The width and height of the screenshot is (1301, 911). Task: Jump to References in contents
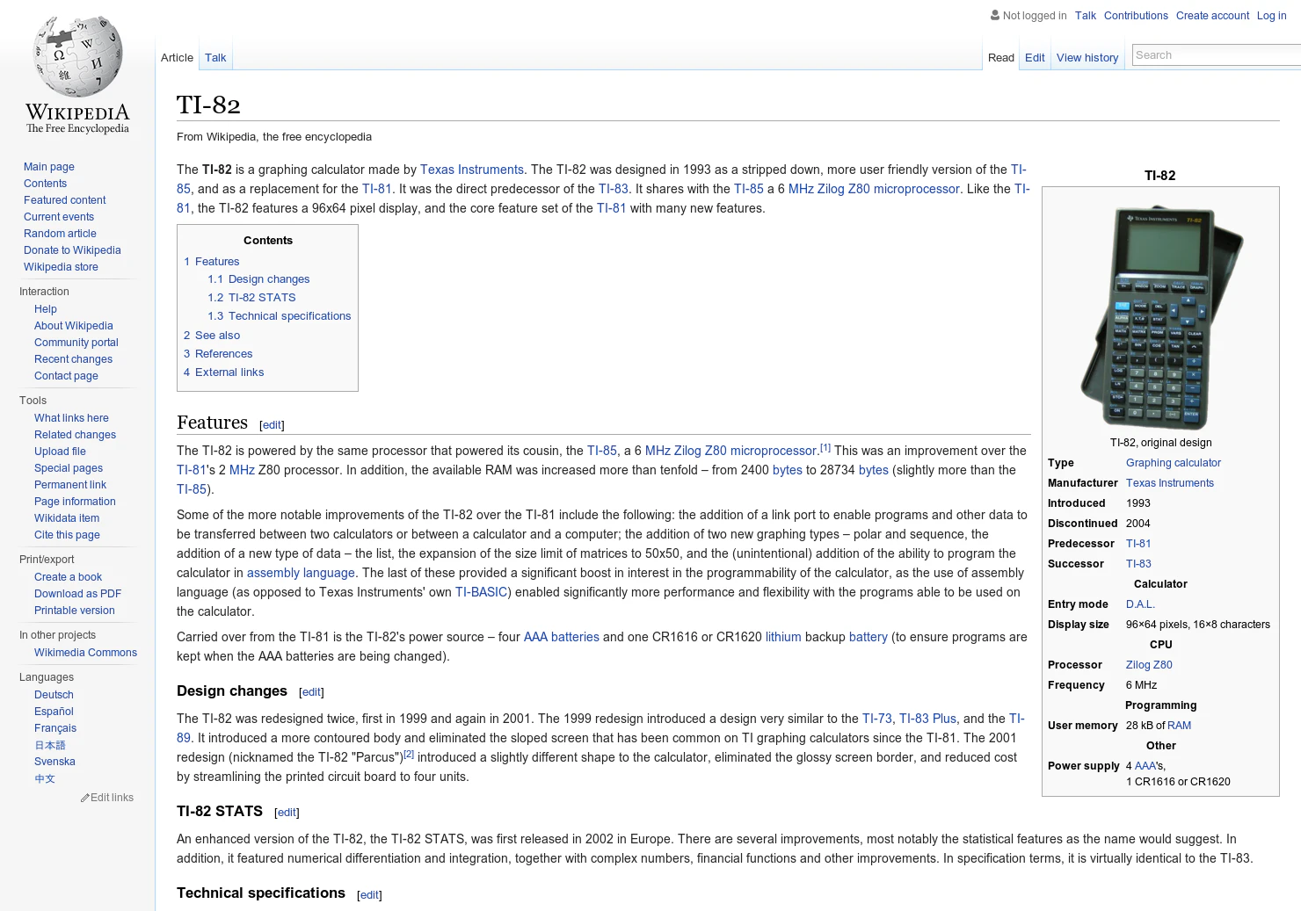(218, 354)
